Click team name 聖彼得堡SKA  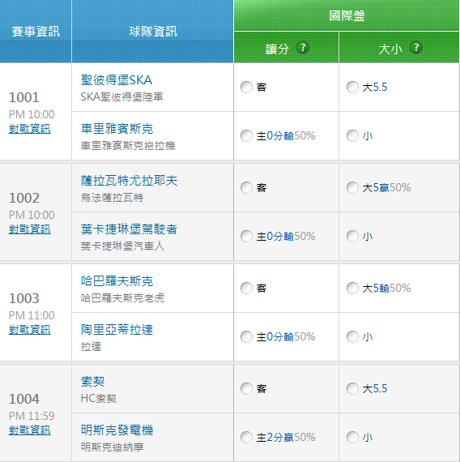click(117, 80)
